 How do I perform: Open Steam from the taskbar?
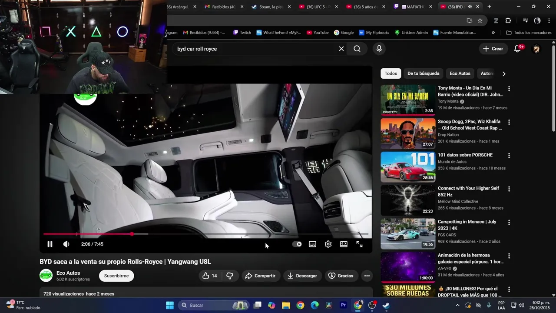(386, 305)
